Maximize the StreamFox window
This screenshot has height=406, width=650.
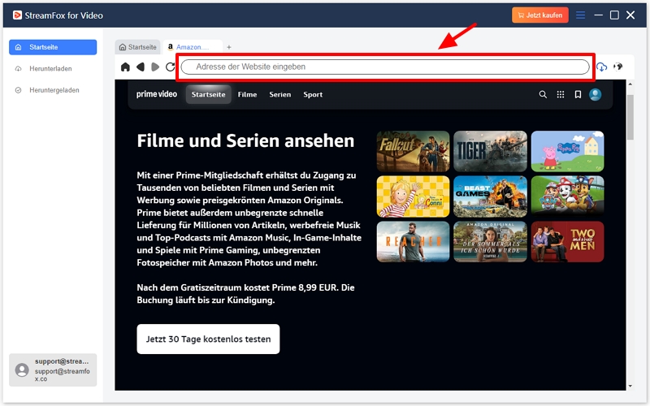tap(614, 15)
